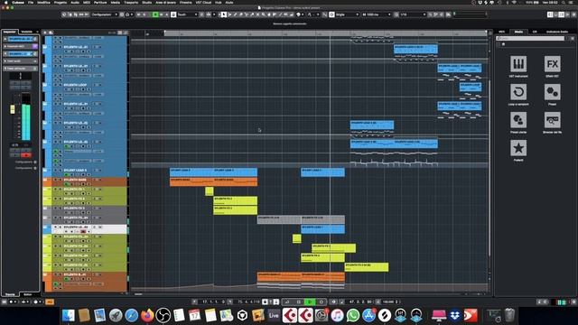Switch to the CR tab in right zone
Image resolution: width=578 pixels, height=325 pixels.
click(535, 32)
